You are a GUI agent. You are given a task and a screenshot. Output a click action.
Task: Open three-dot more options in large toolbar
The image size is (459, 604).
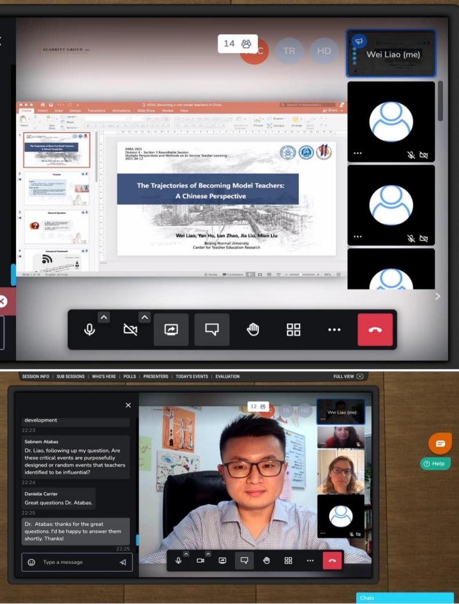click(x=334, y=329)
